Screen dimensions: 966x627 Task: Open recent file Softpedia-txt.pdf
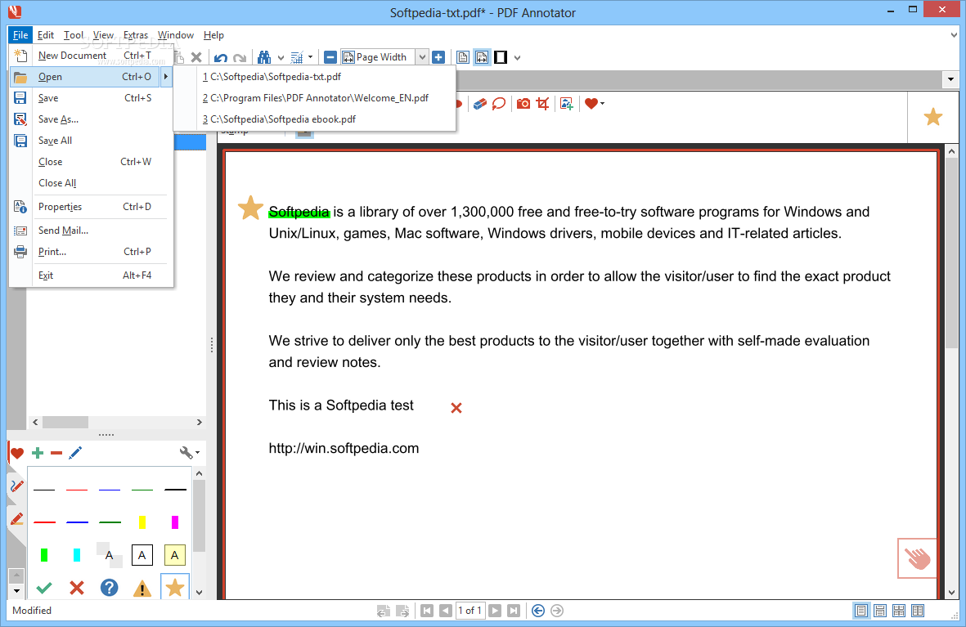(316, 76)
